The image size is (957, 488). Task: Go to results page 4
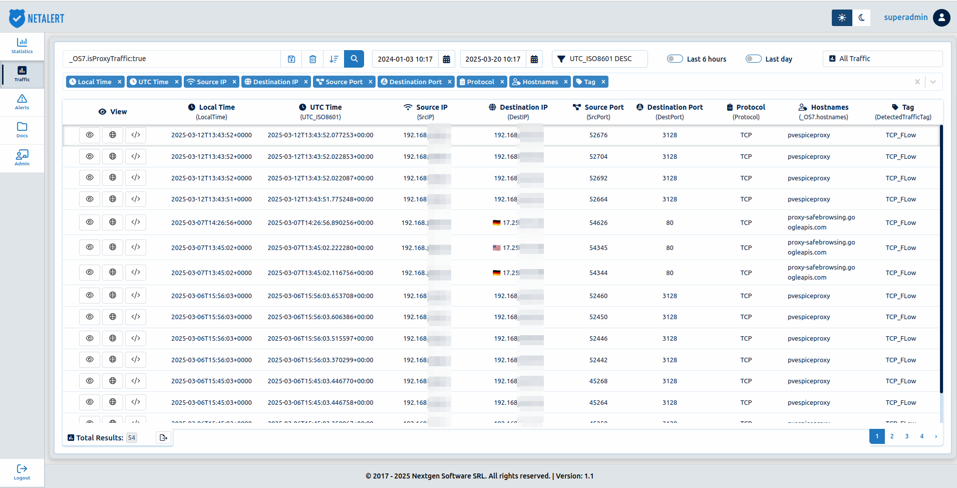click(x=921, y=436)
